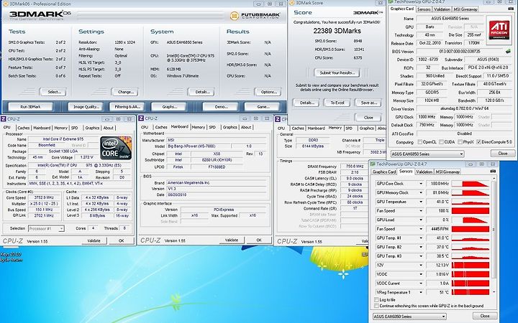The height and width of the screenshot is (323, 518).
Task: Click the Filtering & AA... button
Action: (127, 107)
